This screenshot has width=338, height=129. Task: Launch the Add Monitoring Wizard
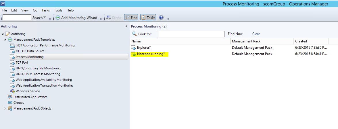[79, 18]
